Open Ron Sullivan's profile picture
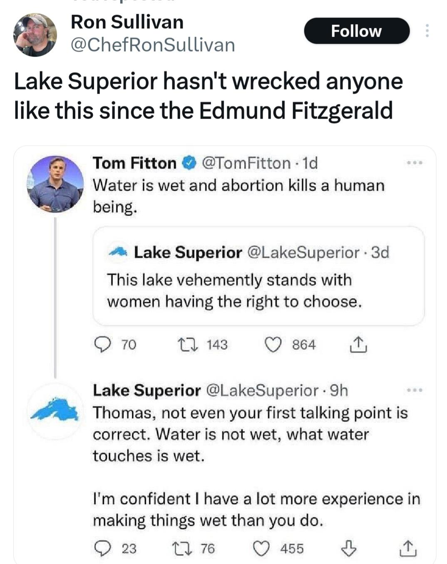Screen dimensions: 447x564 pos(35,35)
